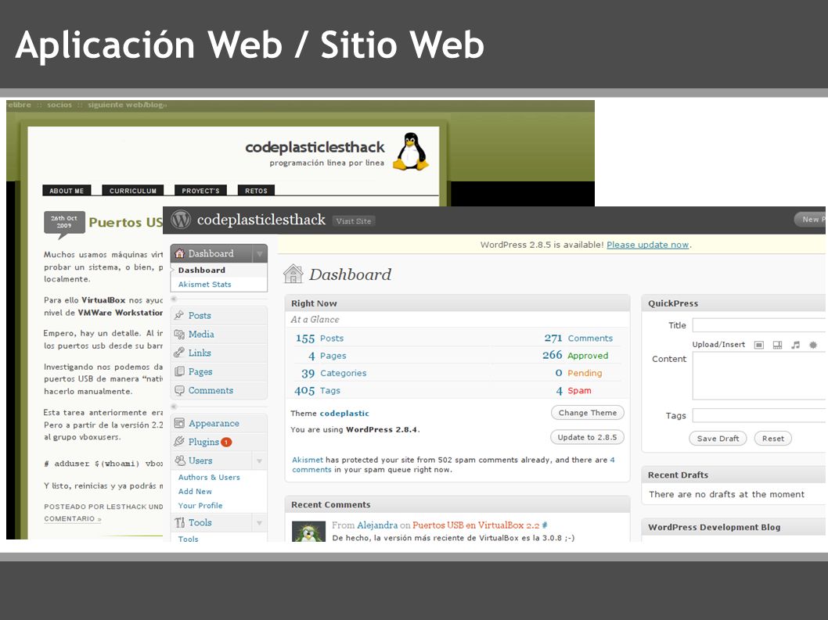Click the Comments bubble icon in sidebar
828x620 pixels.
point(179,390)
